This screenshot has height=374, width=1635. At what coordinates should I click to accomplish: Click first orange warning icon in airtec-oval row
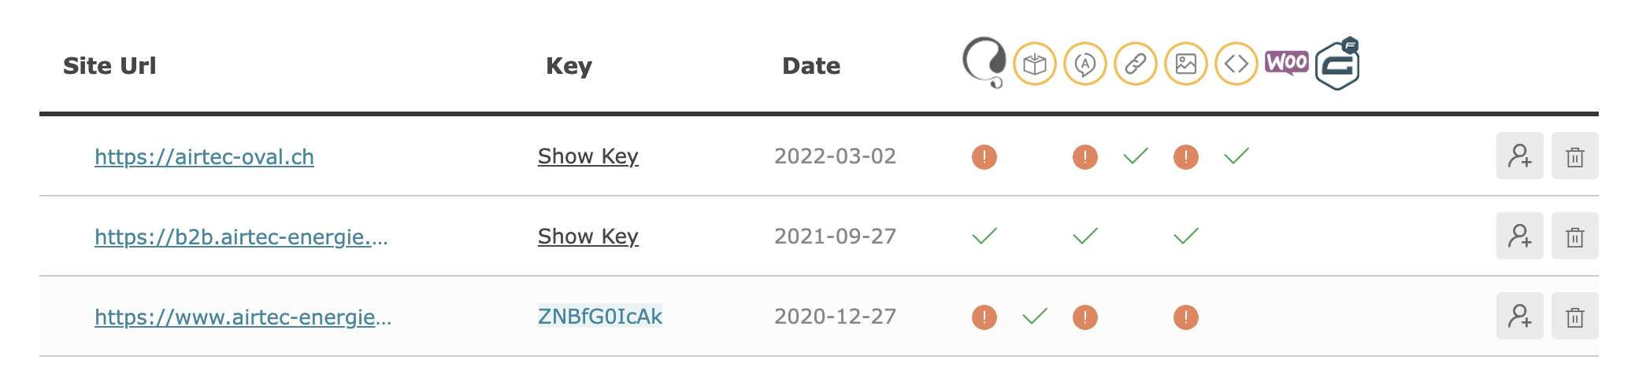[x=984, y=157]
